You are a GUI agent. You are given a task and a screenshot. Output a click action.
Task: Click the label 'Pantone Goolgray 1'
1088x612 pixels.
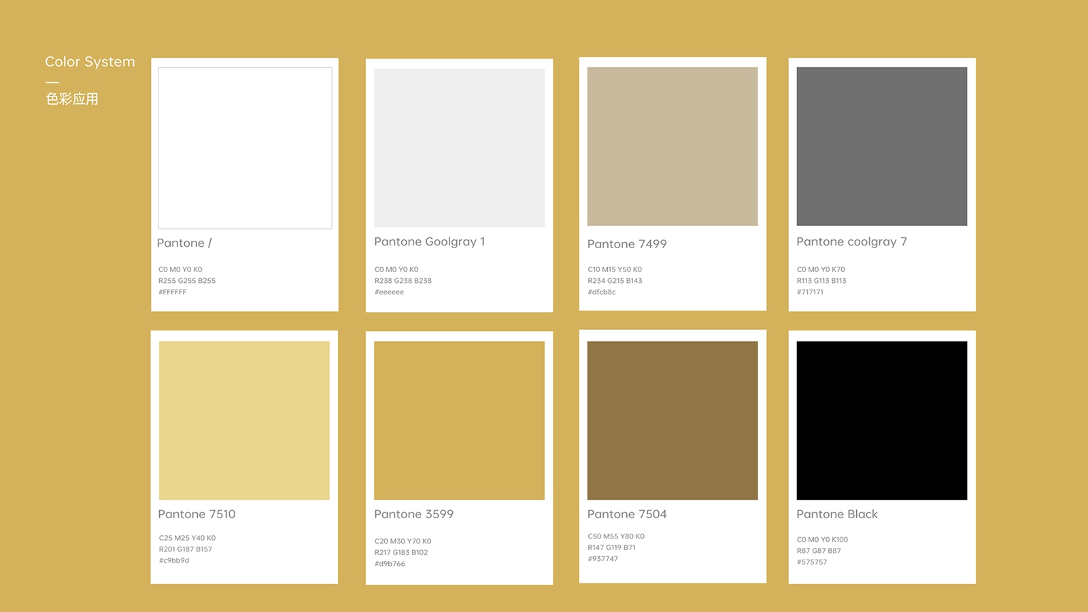tap(430, 242)
